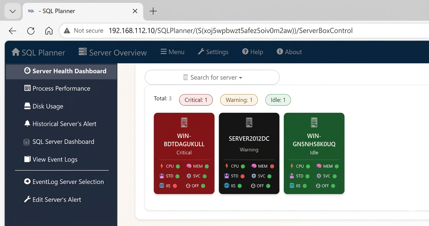Open the browser tab list chevron
The image size is (429, 226).
coord(12,11)
